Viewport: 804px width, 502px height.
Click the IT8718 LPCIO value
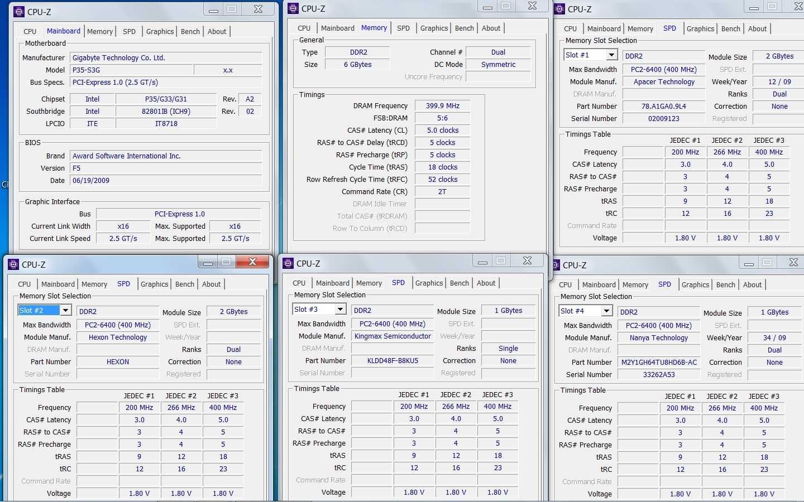(166, 123)
